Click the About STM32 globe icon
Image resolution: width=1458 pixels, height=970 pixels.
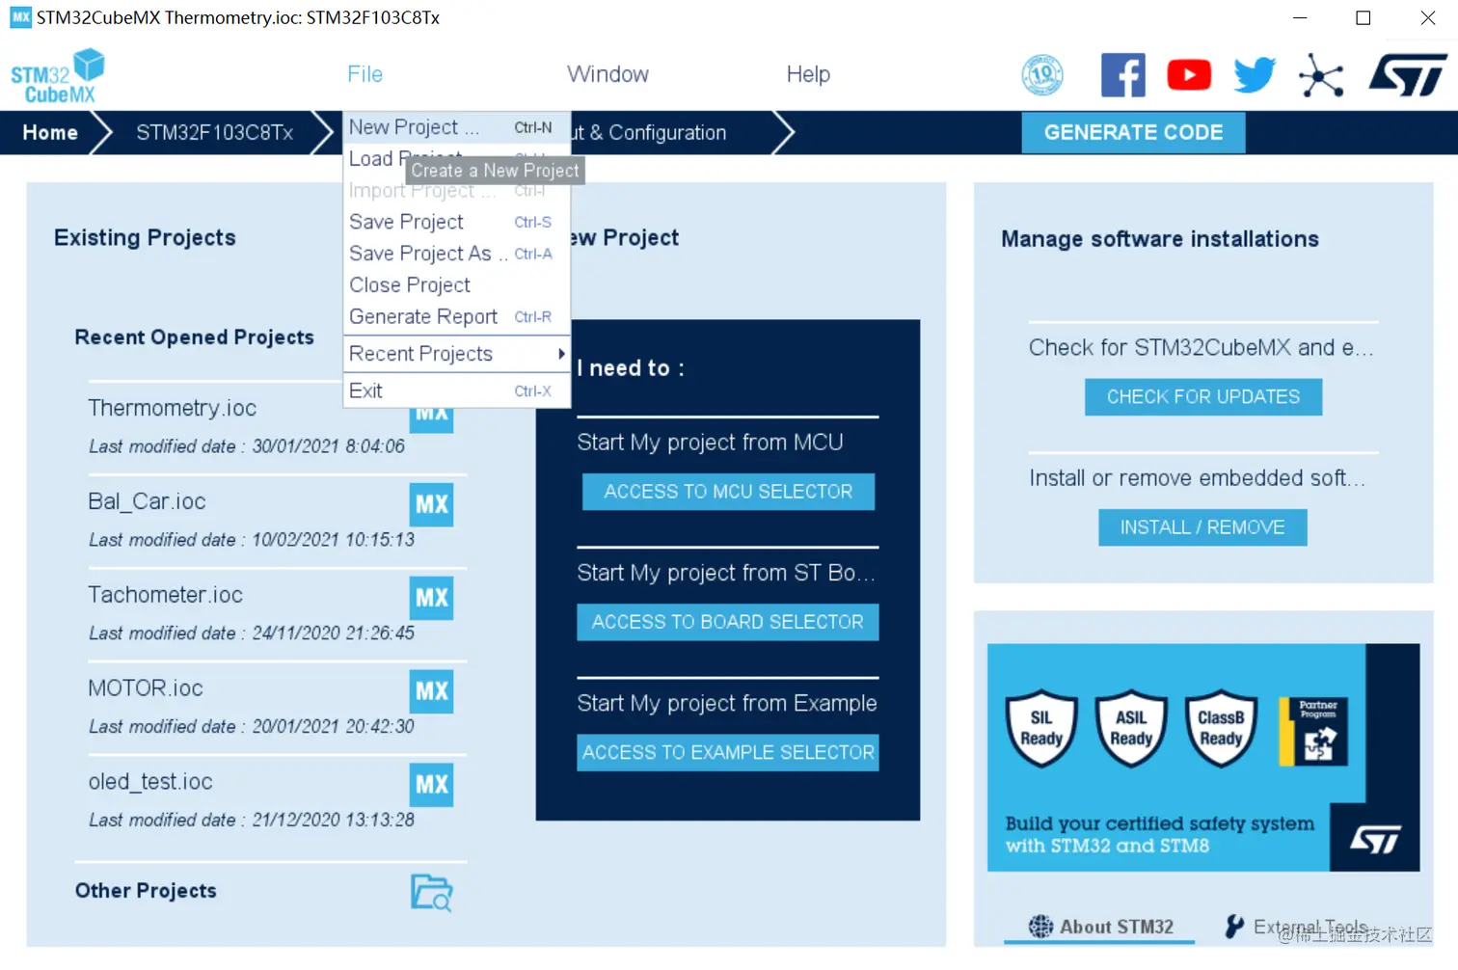1040,927
